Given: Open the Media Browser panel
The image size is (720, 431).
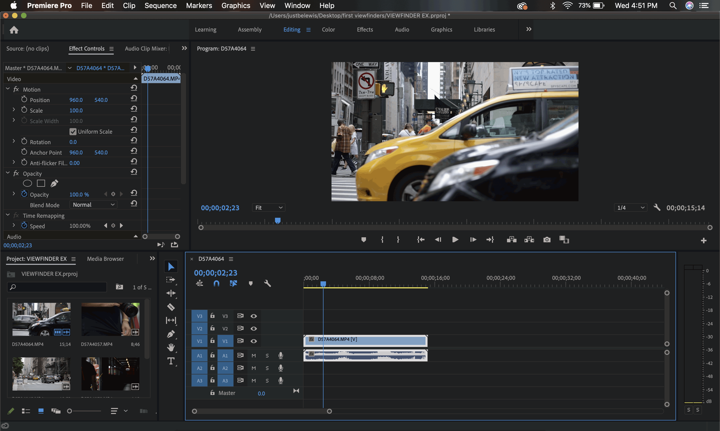Looking at the screenshot, I should click(x=105, y=259).
